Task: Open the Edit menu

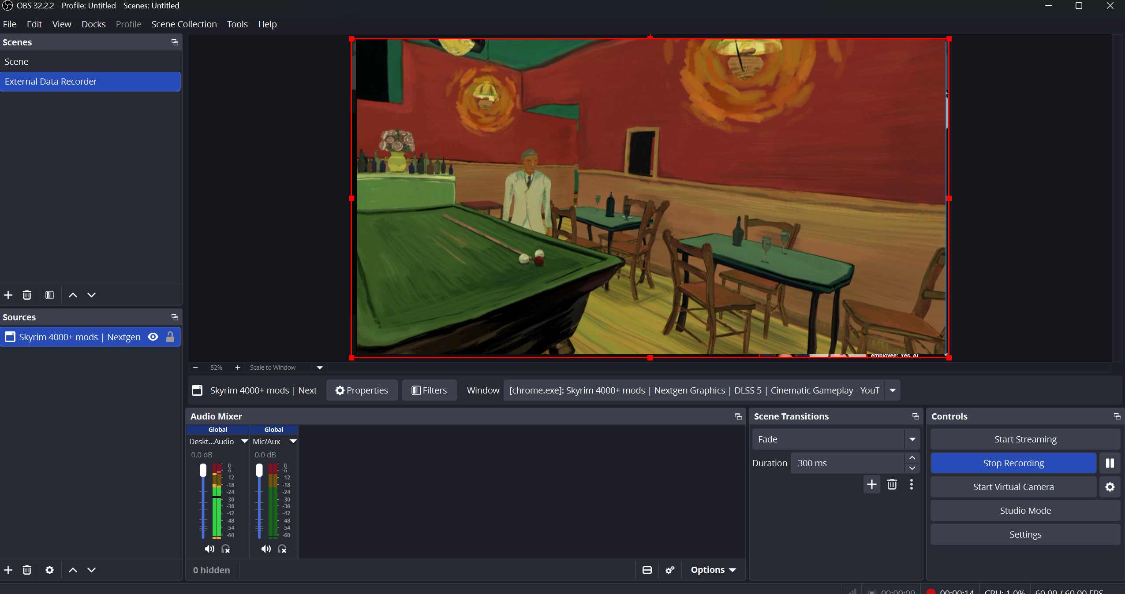Action: 34,24
